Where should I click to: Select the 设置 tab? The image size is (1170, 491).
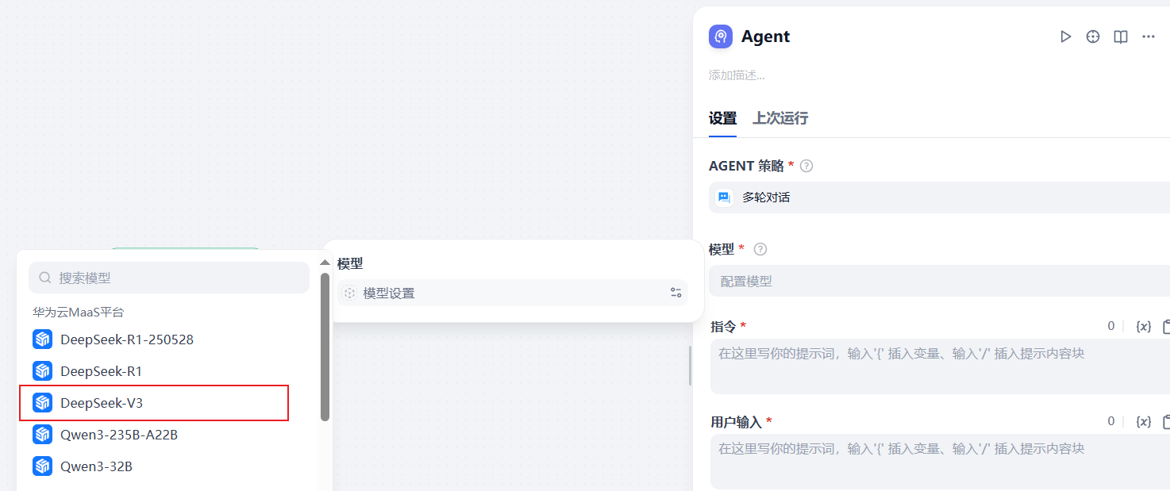pyautogui.click(x=722, y=118)
